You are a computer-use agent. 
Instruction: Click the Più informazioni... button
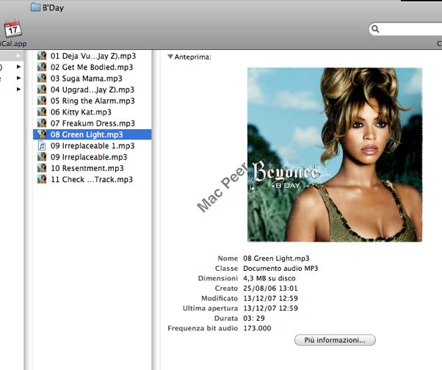click(x=335, y=340)
